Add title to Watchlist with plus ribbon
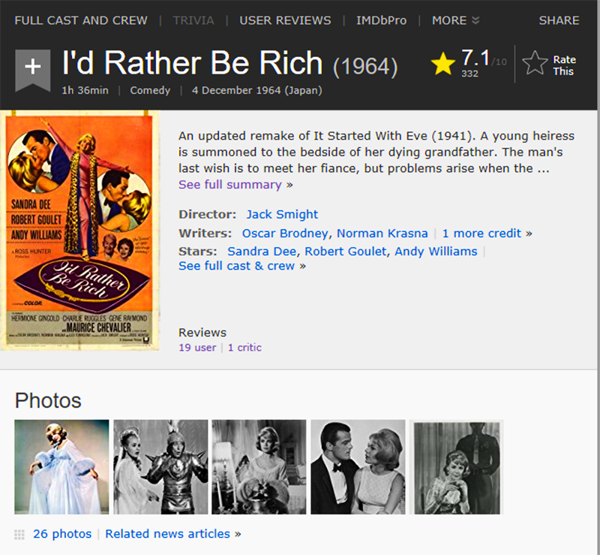This screenshot has height=555, width=600. pyautogui.click(x=33, y=71)
